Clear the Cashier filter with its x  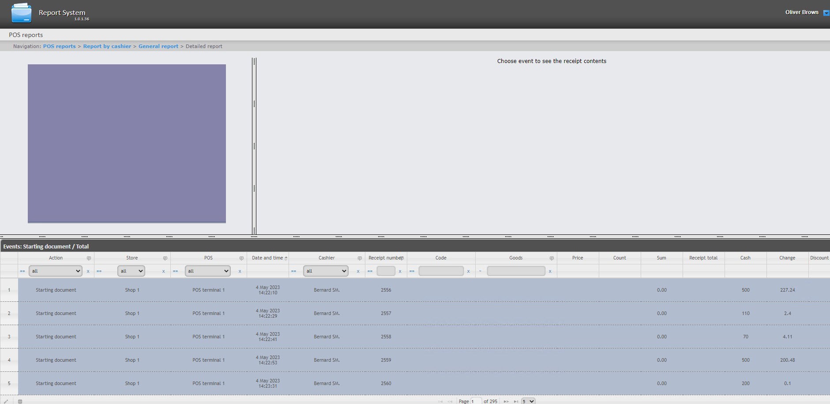point(358,271)
